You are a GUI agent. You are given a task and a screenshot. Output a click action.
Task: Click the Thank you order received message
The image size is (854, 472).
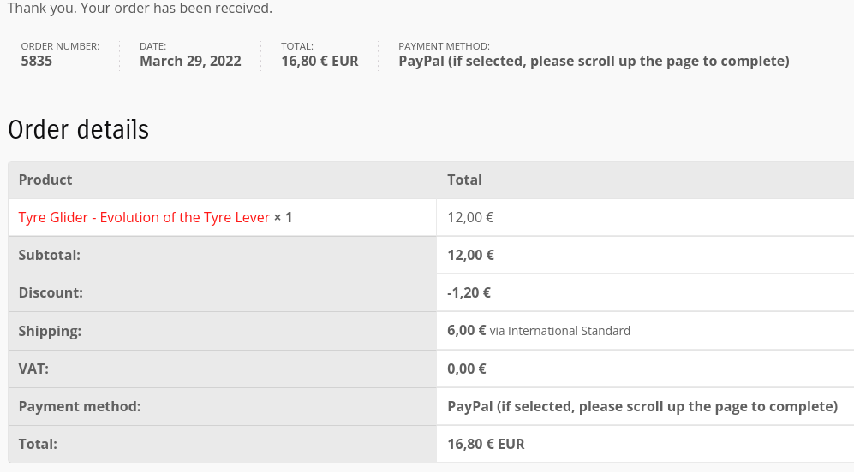point(140,9)
